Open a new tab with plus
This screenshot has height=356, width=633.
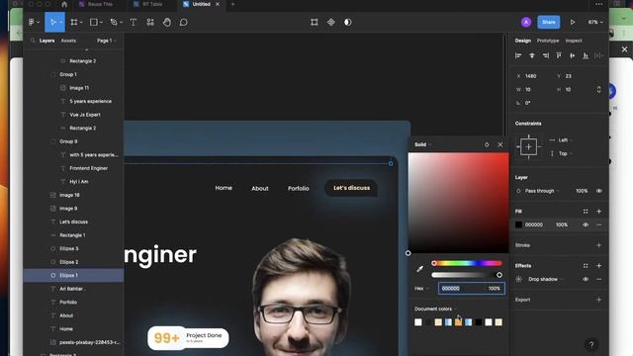[x=233, y=4]
